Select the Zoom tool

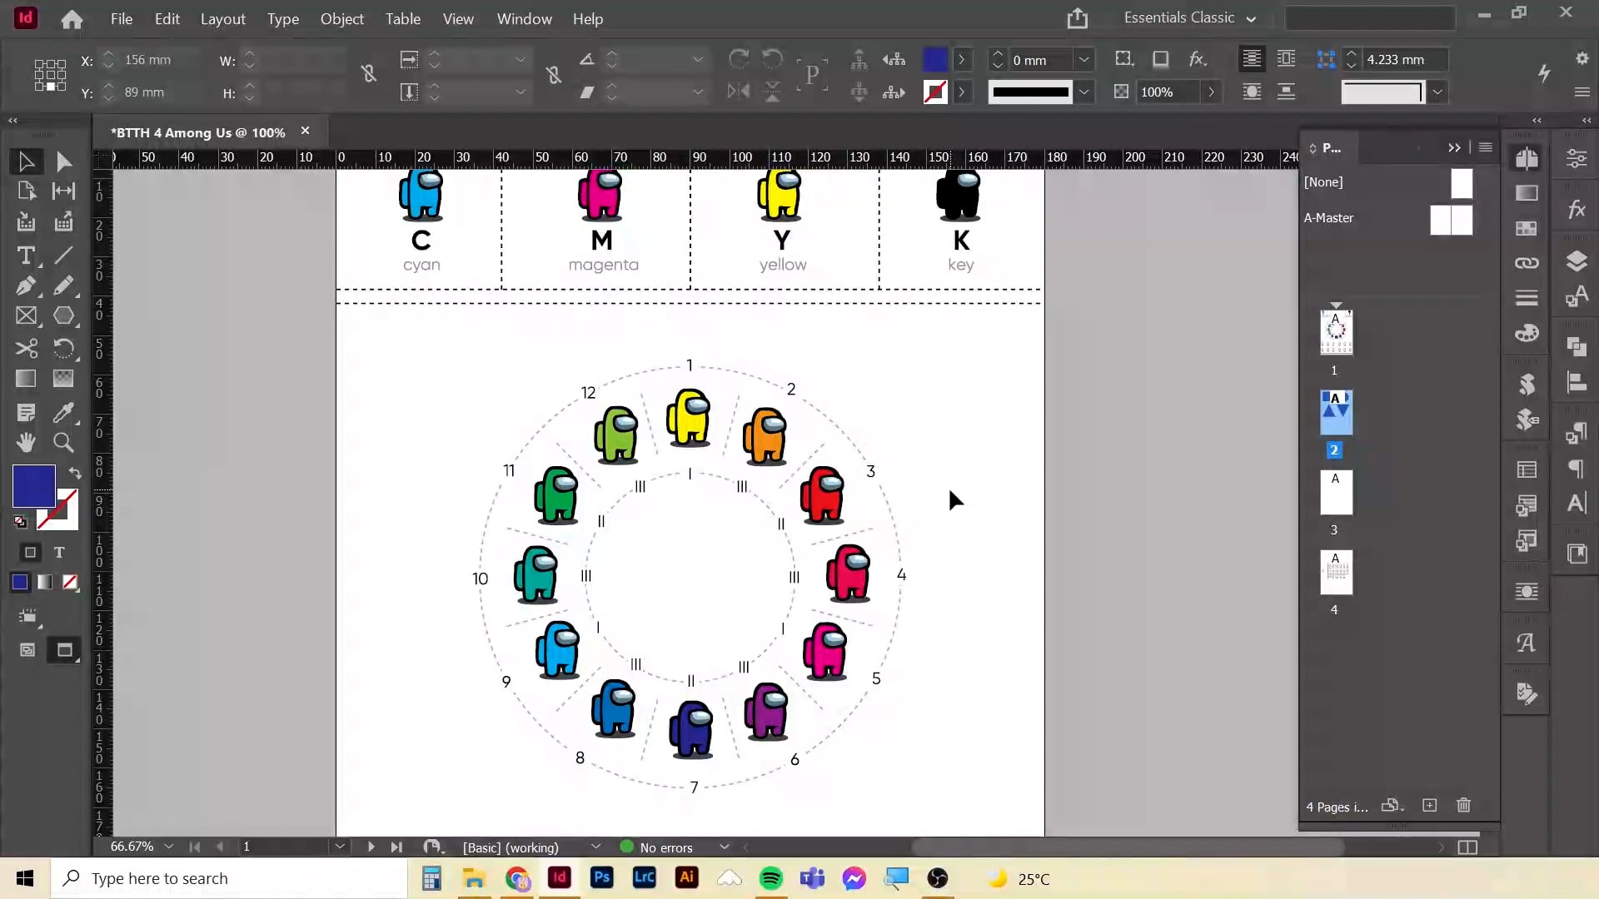pos(63,442)
